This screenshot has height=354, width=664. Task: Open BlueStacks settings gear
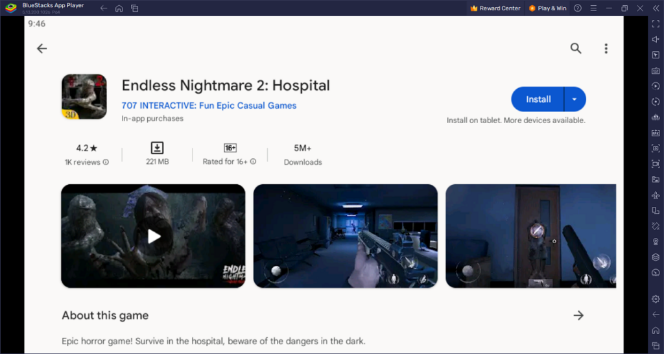tap(656, 299)
